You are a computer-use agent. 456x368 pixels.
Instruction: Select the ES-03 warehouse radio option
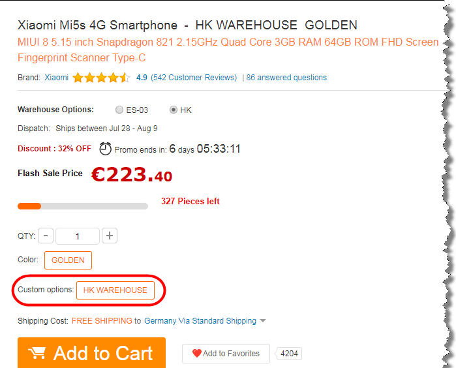pos(119,110)
